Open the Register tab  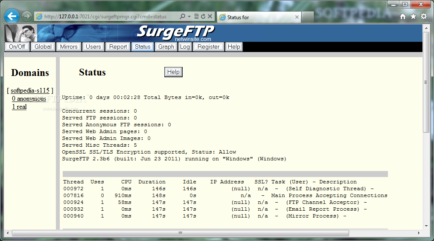tap(208, 47)
